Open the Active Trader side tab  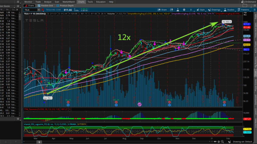255,47
